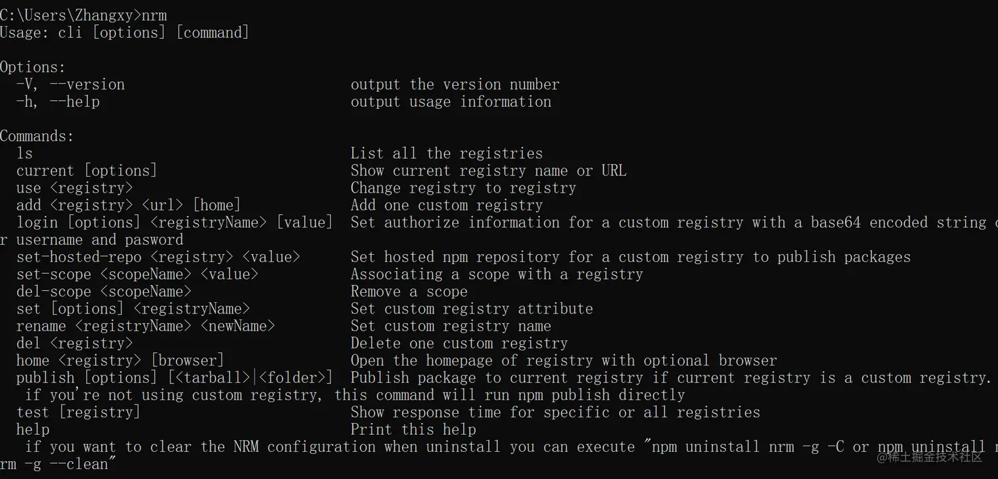The height and width of the screenshot is (479, 998).
Task: Click the 'del-scope <scopeName>' command
Action: point(104,291)
